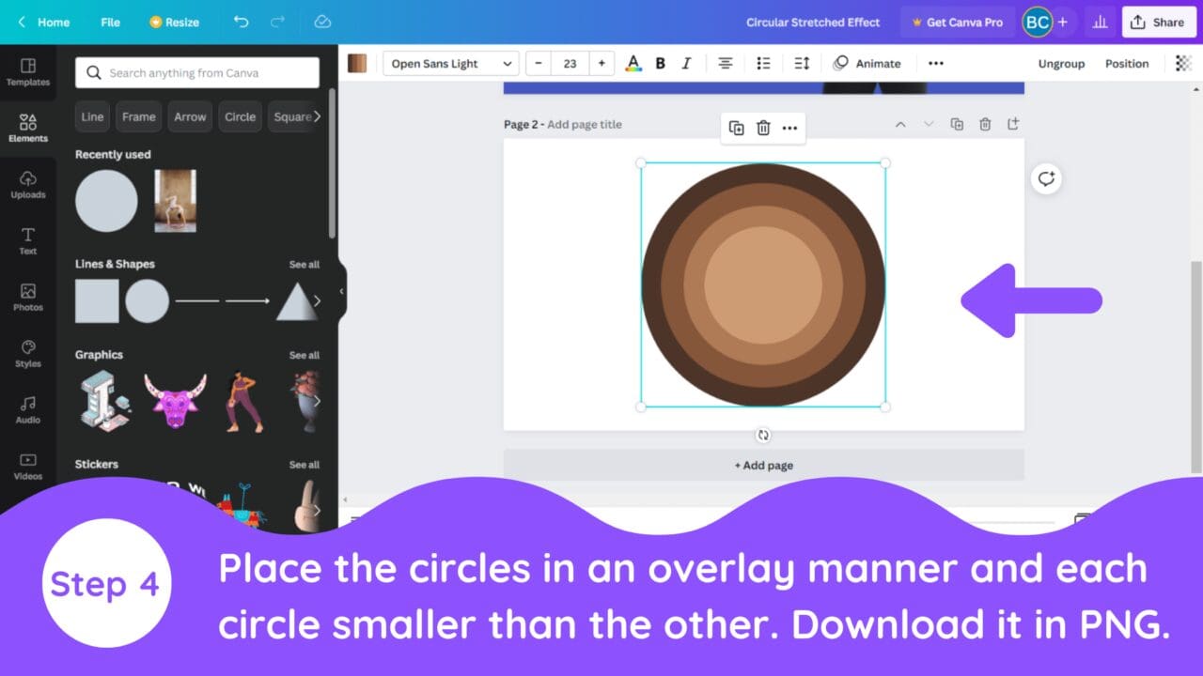Click the undo arrow icon
1203x676 pixels.
tap(242, 22)
